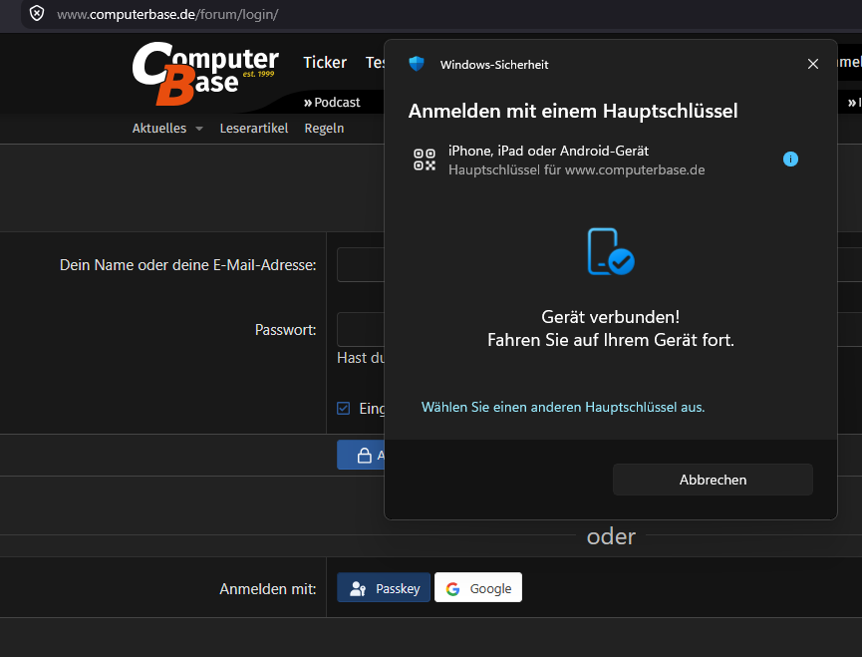Image resolution: width=862 pixels, height=657 pixels.
Task: Focus the name or e-mail input field
Action: click(x=361, y=264)
